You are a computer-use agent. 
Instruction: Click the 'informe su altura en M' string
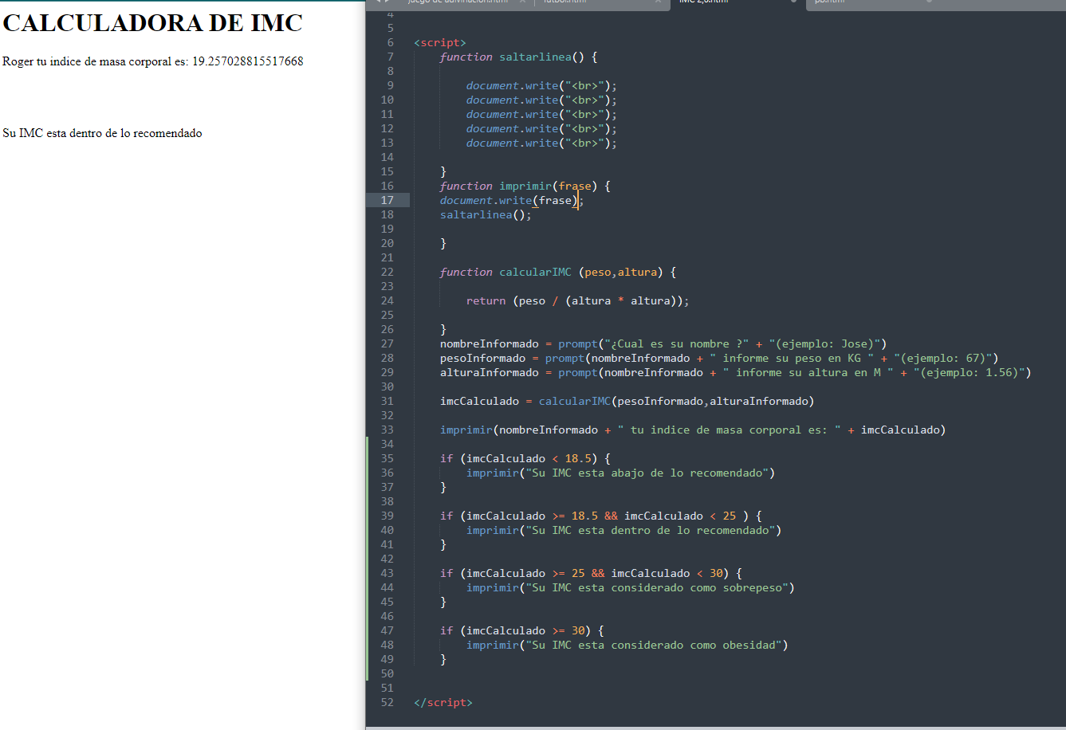(x=808, y=372)
